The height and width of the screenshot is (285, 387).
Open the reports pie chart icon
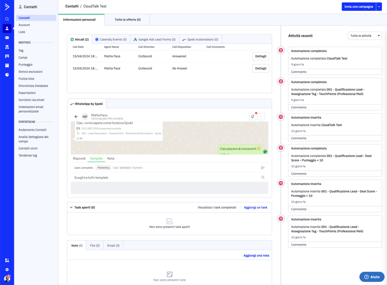[x=7, y=75]
